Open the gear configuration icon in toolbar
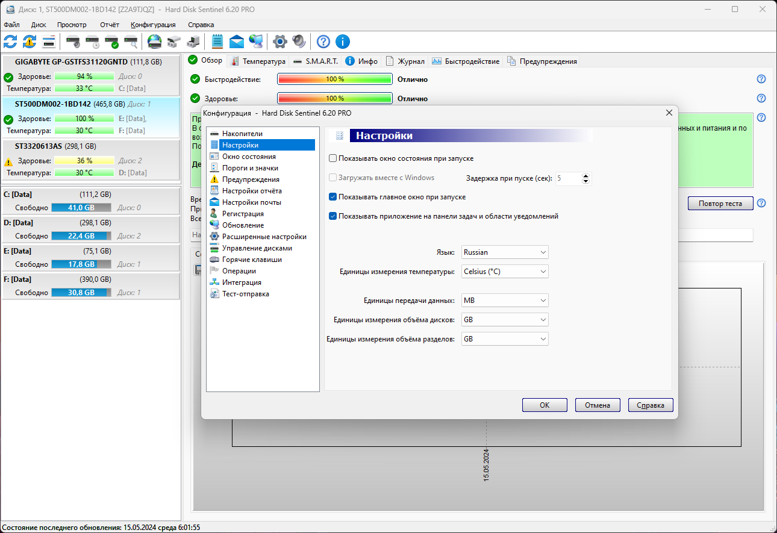The width and height of the screenshot is (777, 533). 279,42
